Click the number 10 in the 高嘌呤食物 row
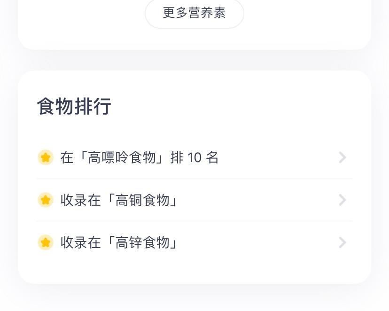389x311 pixels. [194, 157]
